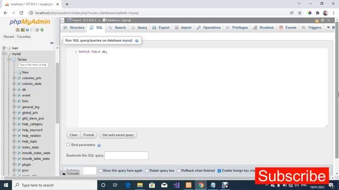The height and width of the screenshot is (190, 339).
Task: Open Visual Studio from the taskbar
Action: 176,185
